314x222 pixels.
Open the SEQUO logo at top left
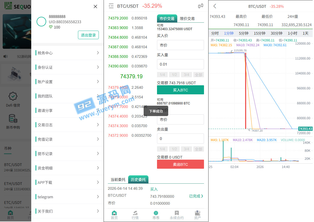[17, 6]
